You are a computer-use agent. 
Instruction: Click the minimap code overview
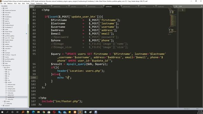pos(173,21)
